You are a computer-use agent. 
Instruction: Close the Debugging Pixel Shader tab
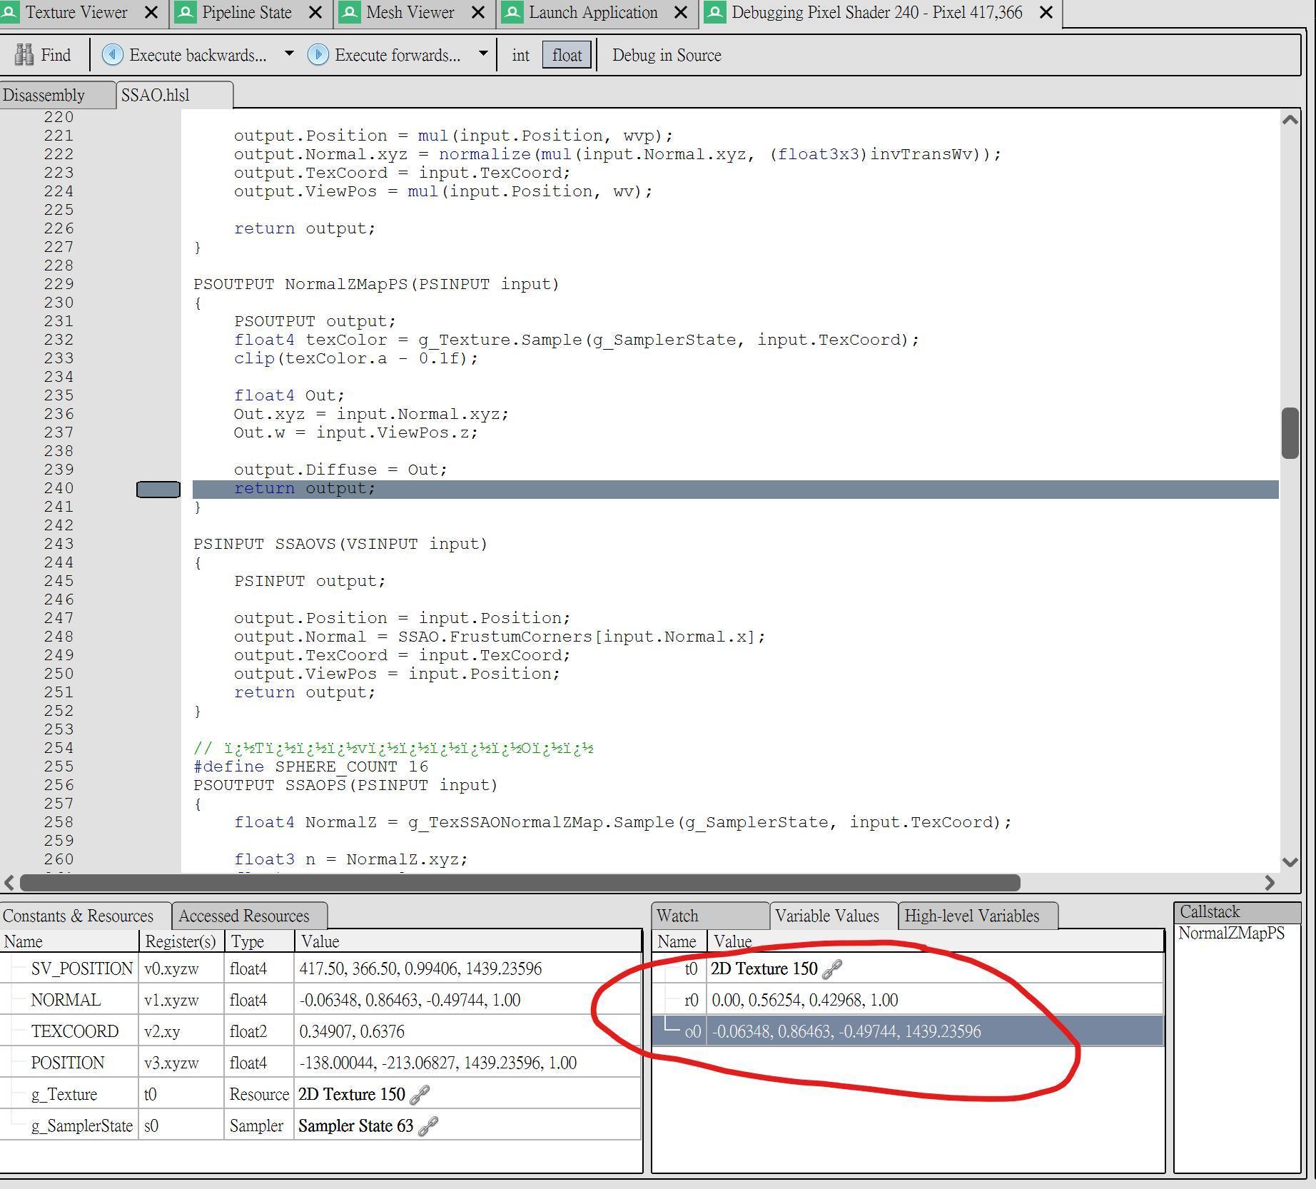click(1046, 12)
